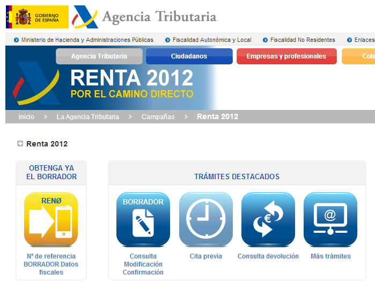
Task: Click the Agencia Tributaria logo in header
Action: coord(85,17)
